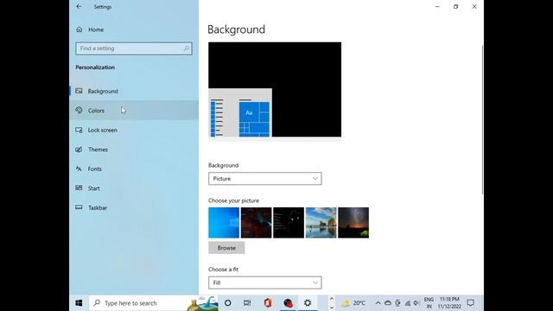Click the Fonts icon in sidebar
553x311 pixels.
coord(79,169)
